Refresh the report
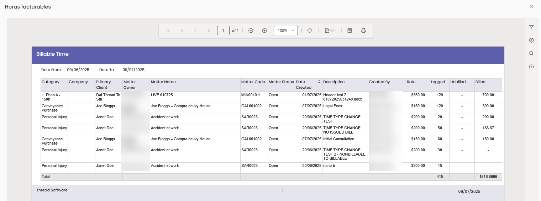The height and width of the screenshot is (201, 541). pos(310,31)
